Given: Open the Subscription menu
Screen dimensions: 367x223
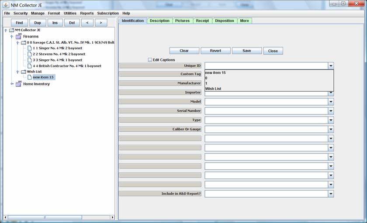Looking at the screenshot, I should tap(108, 14).
